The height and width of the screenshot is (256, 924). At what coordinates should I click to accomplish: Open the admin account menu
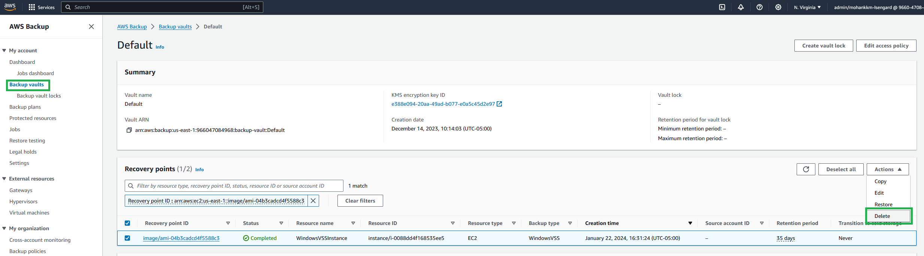pyautogui.click(x=879, y=7)
